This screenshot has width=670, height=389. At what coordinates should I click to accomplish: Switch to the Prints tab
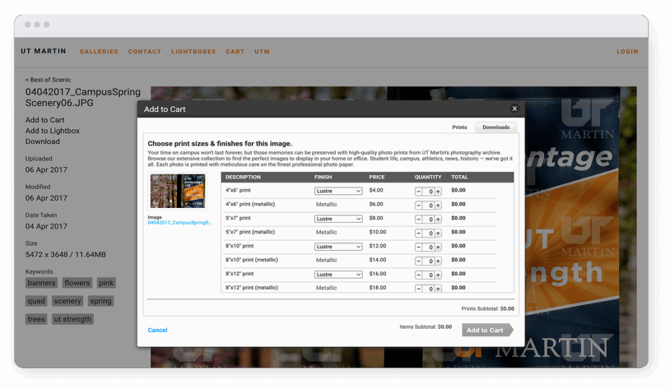tap(460, 127)
